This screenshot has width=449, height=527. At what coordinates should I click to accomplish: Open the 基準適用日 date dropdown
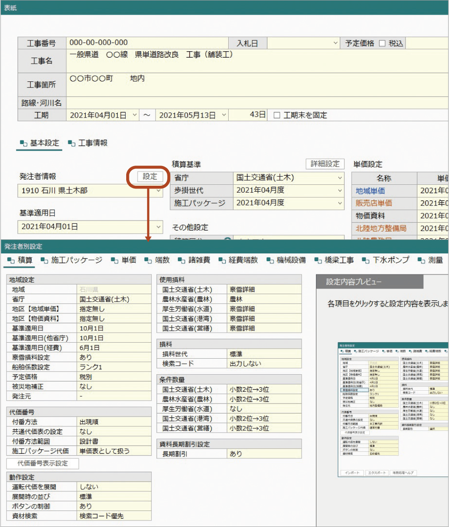[159, 227]
